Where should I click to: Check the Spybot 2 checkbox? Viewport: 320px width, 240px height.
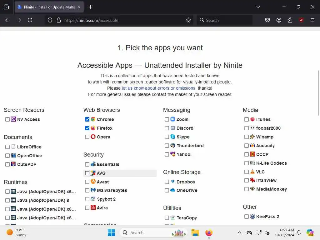coord(87,199)
